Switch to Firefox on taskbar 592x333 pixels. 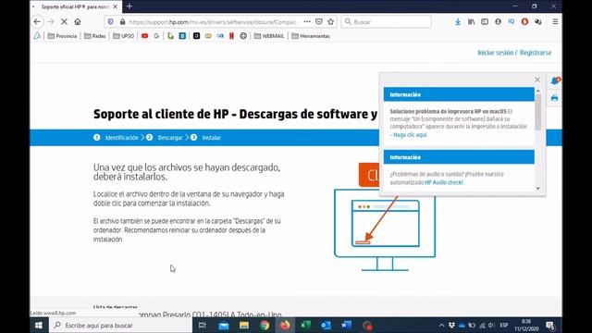coord(285,325)
